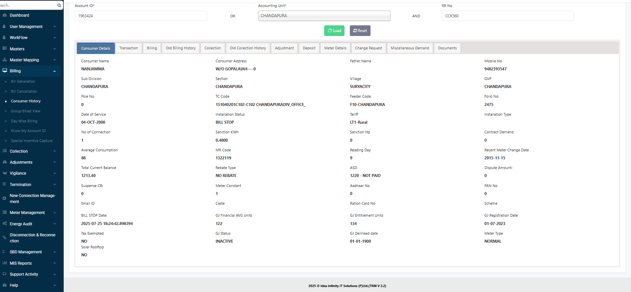Click the Energy Audit gears icon
Viewport: 631px width, 292px height.
(5, 224)
